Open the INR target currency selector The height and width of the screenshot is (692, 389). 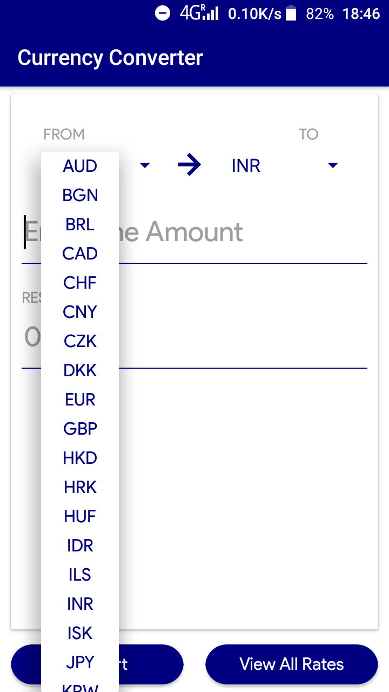pos(246,166)
